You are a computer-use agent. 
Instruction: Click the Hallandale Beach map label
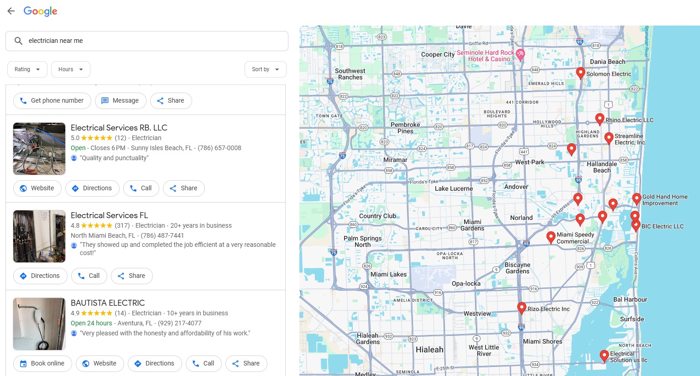tap(602, 167)
